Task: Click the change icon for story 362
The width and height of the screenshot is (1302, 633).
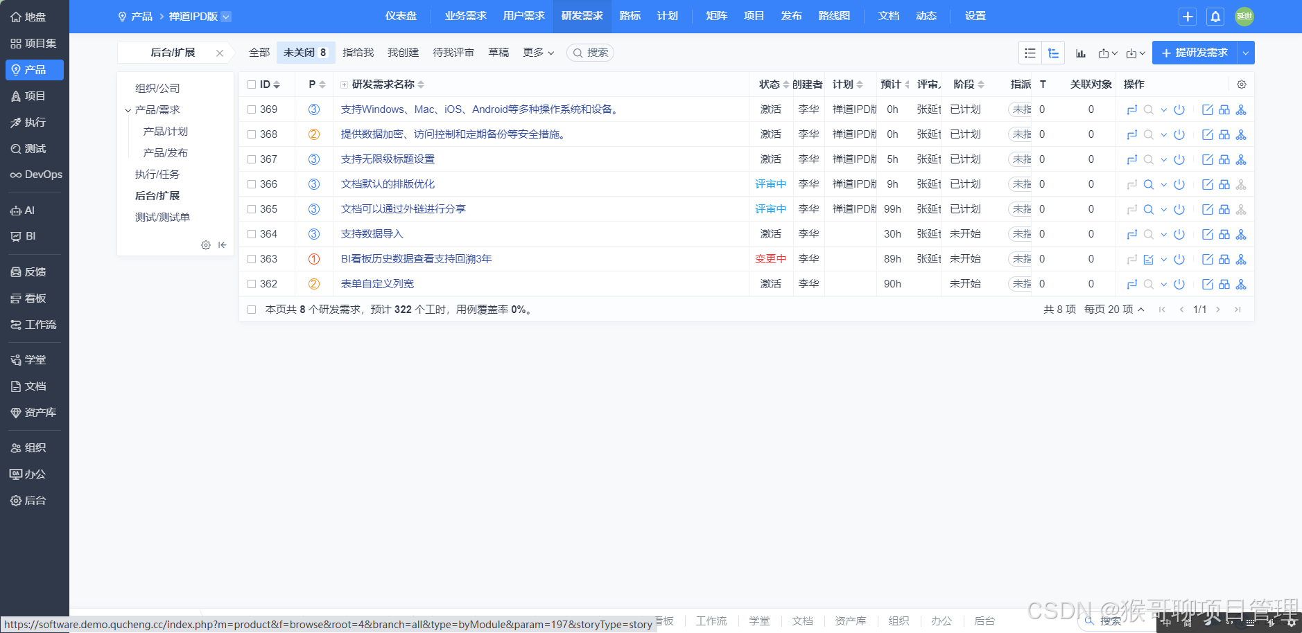Action: 1131,284
